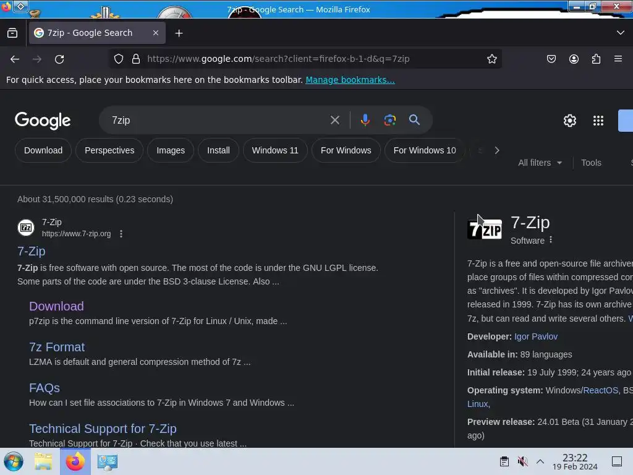Click the 7-Zip logo in knowledge panel
The height and width of the screenshot is (475, 633).
[x=485, y=229]
